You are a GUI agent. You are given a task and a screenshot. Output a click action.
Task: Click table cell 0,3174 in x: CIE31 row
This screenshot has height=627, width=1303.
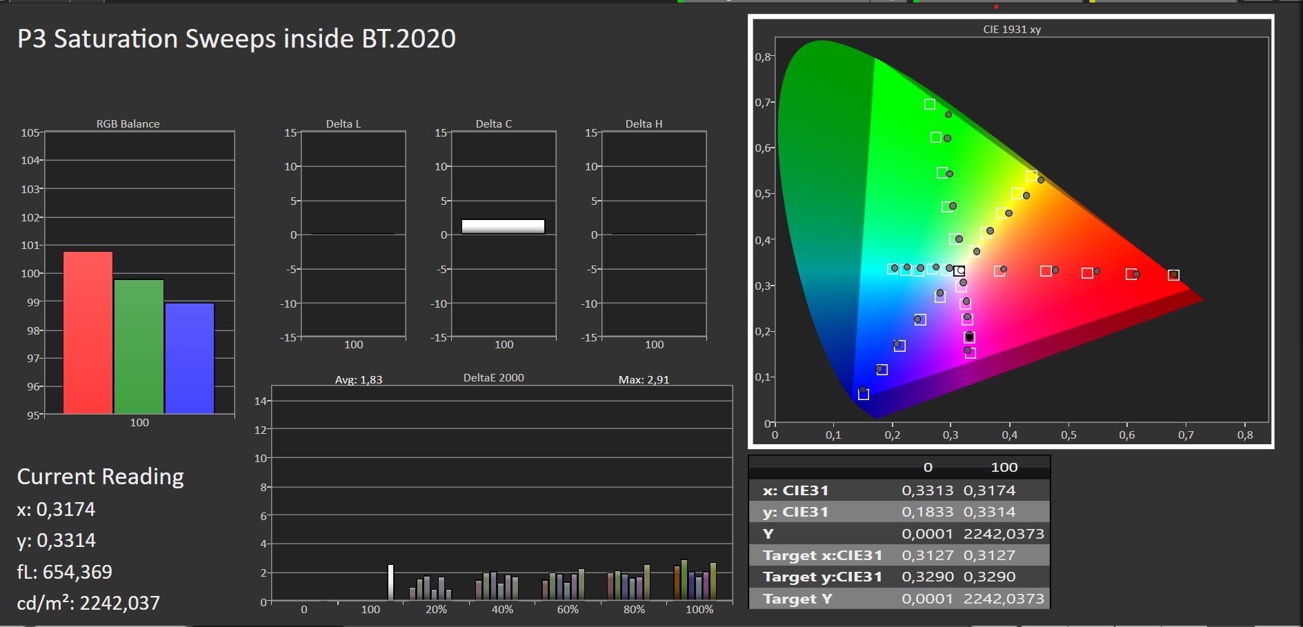coord(989,490)
